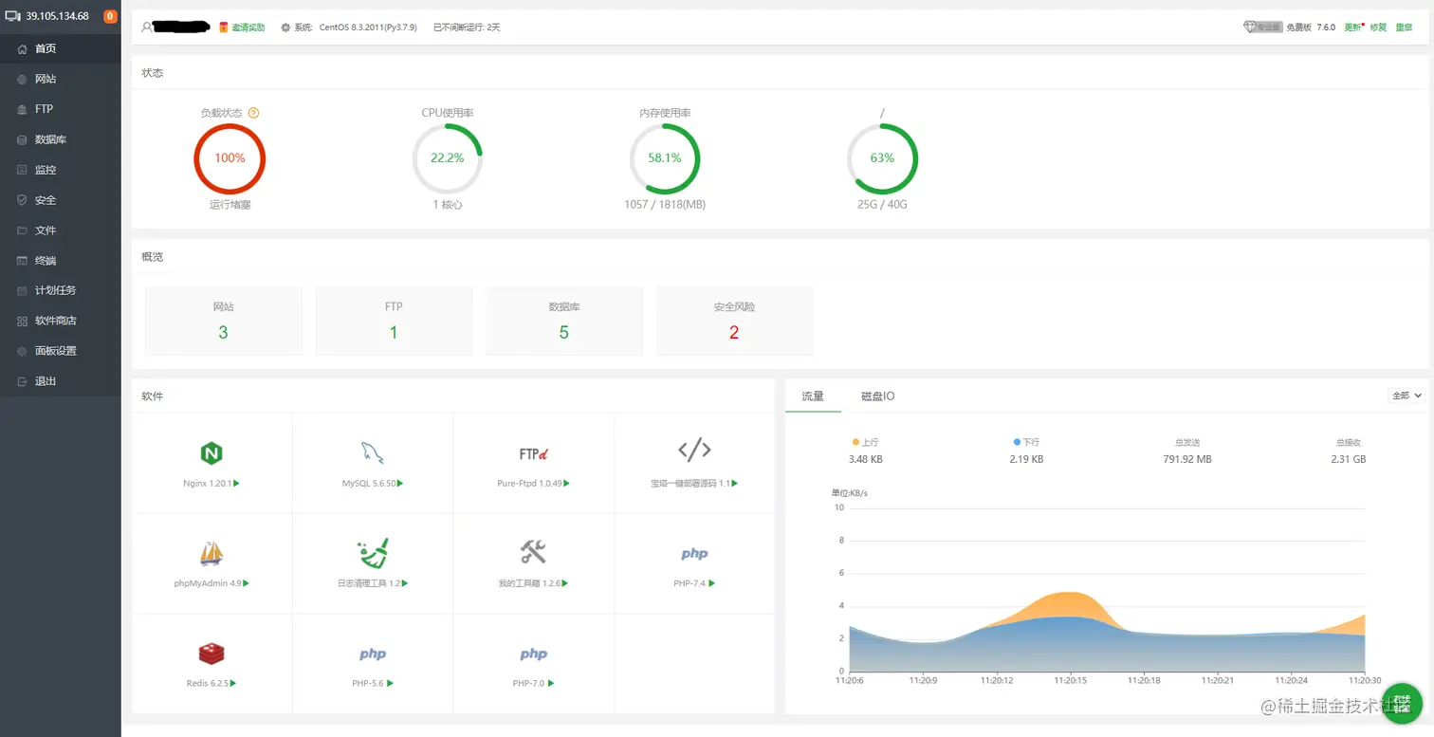Click the help icon beside 负载状态

pos(253,113)
